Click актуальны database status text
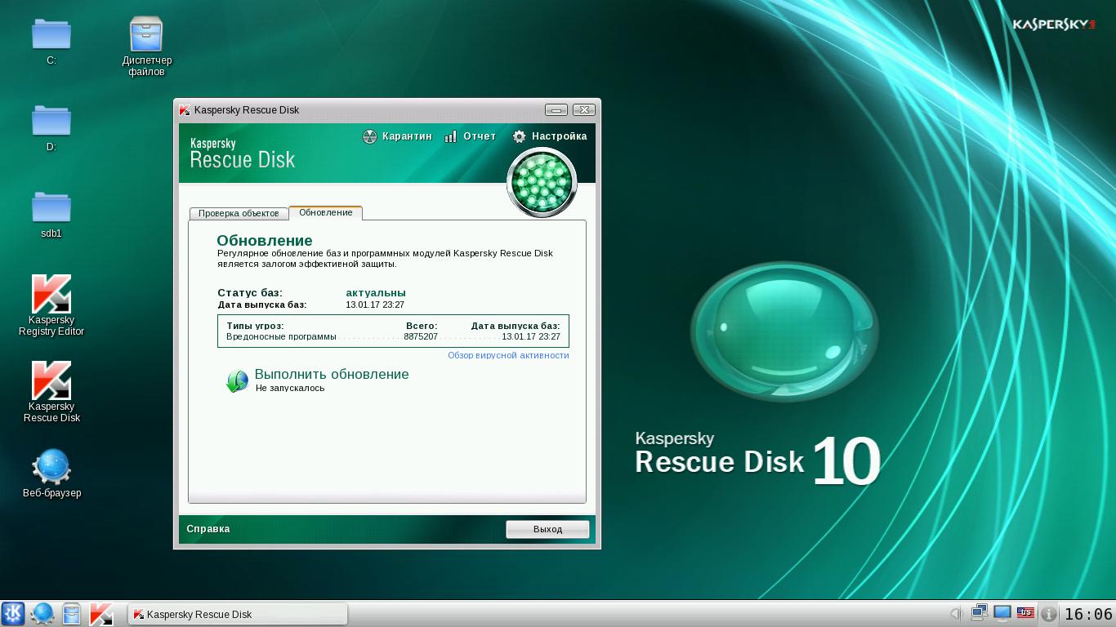This screenshot has width=1116, height=627. pos(376,292)
